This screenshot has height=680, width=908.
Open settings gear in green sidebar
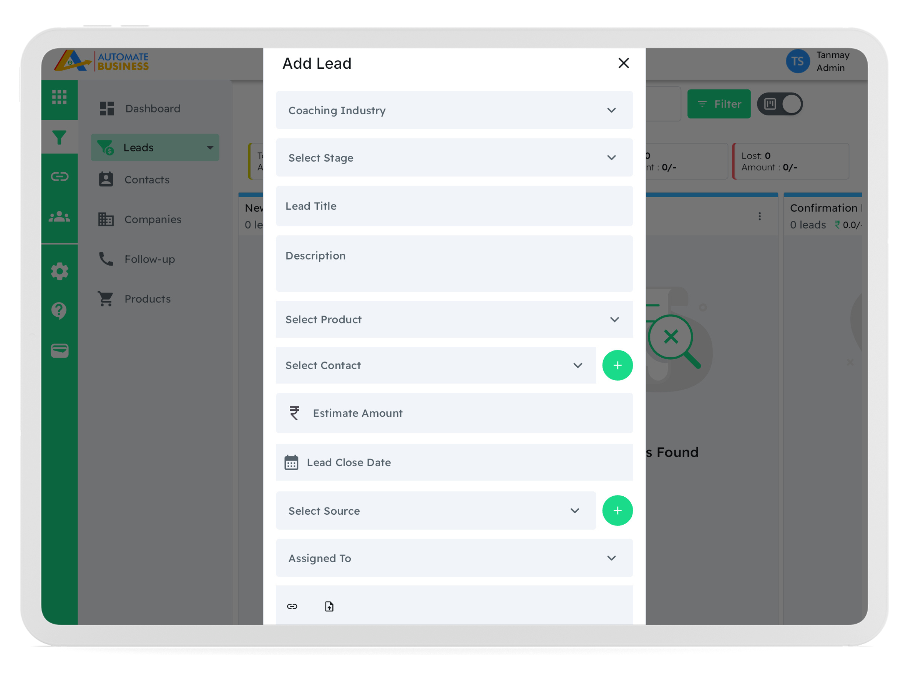coord(59,272)
